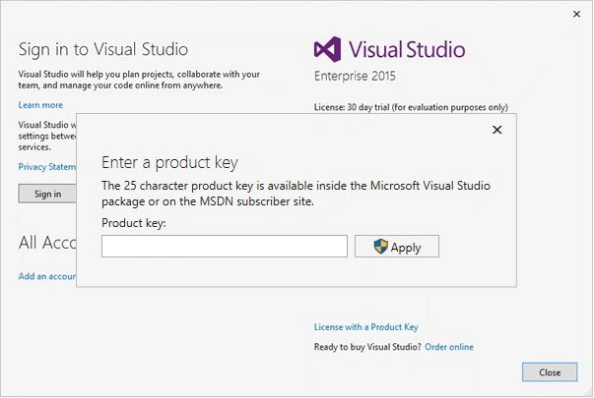The image size is (594, 398).
Task: Click the License 30 day trial text
Action: 411,107
